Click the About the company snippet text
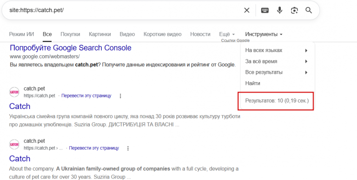Screen dimensions: 357x180 [x=124, y=173]
